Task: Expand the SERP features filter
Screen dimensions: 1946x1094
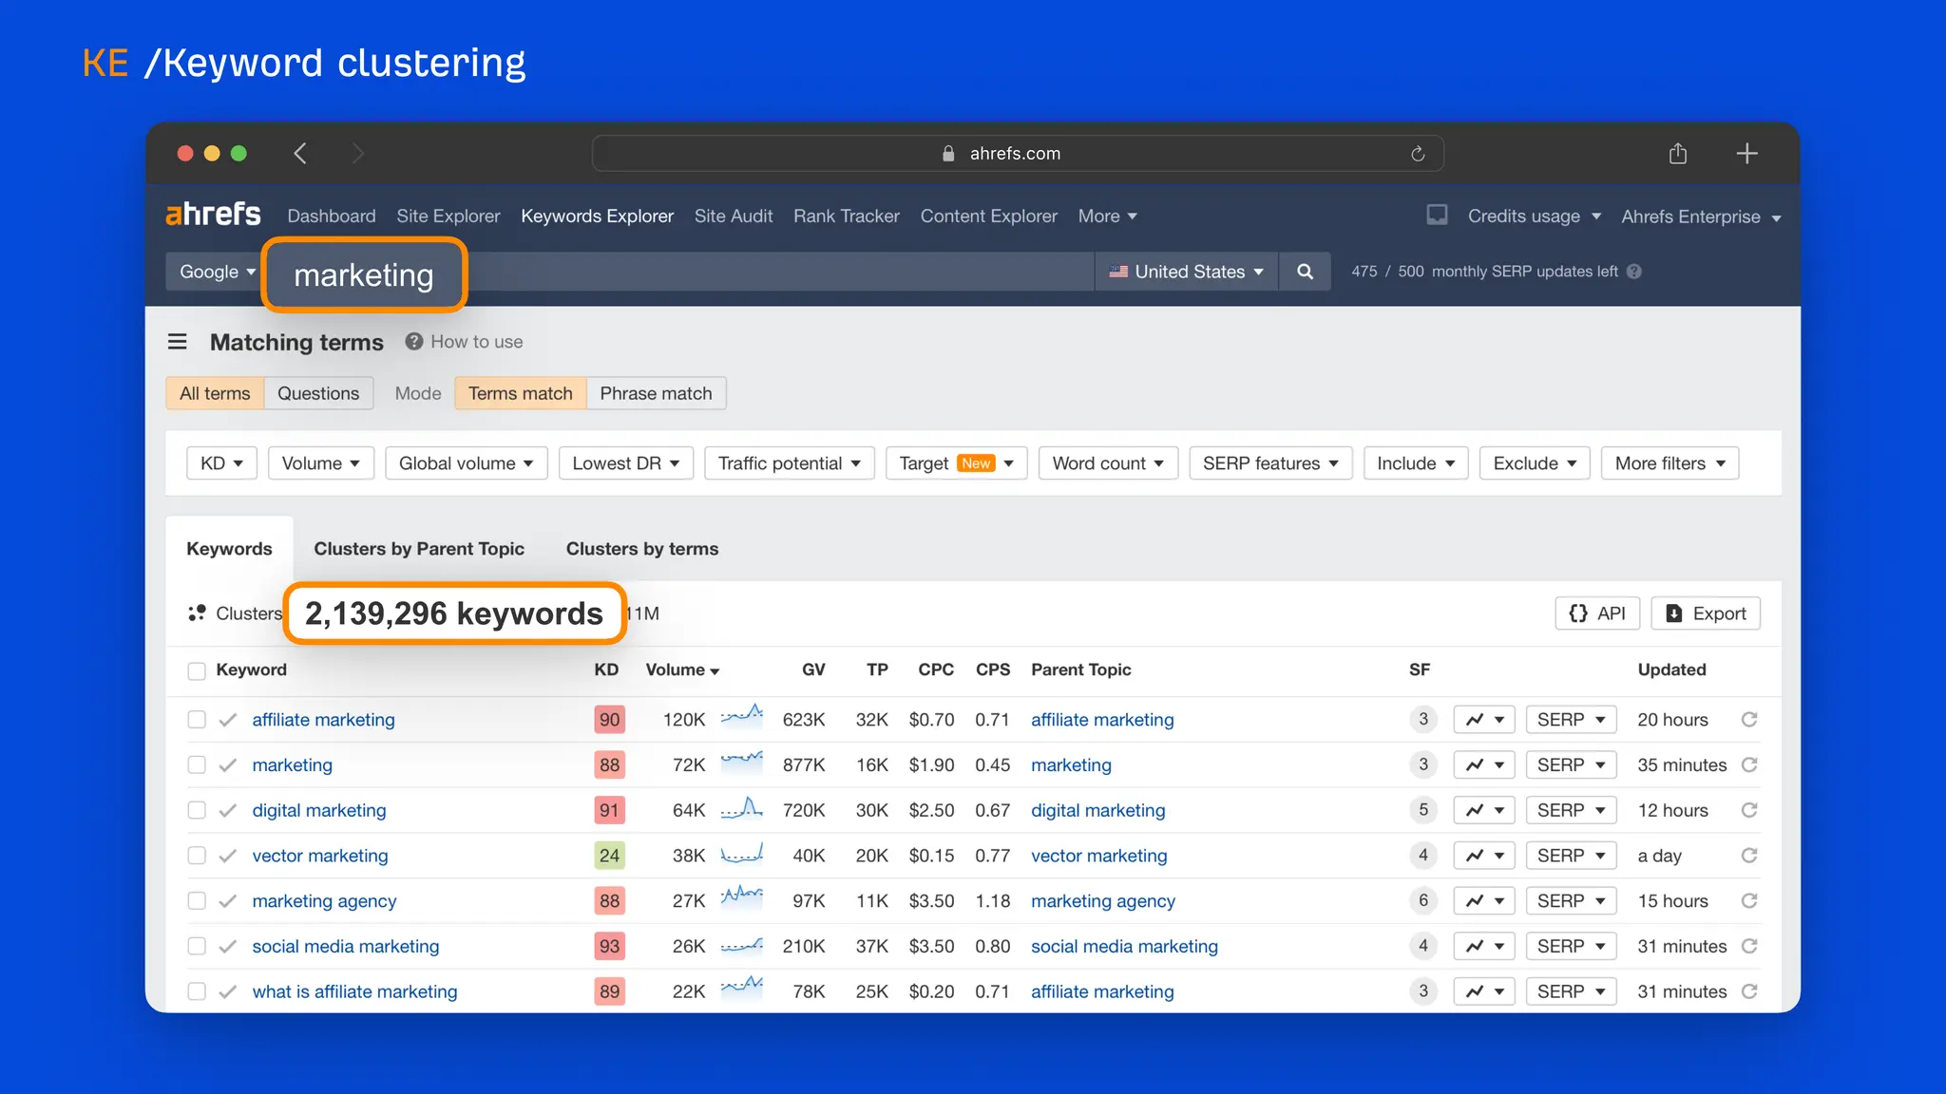Action: (1270, 463)
